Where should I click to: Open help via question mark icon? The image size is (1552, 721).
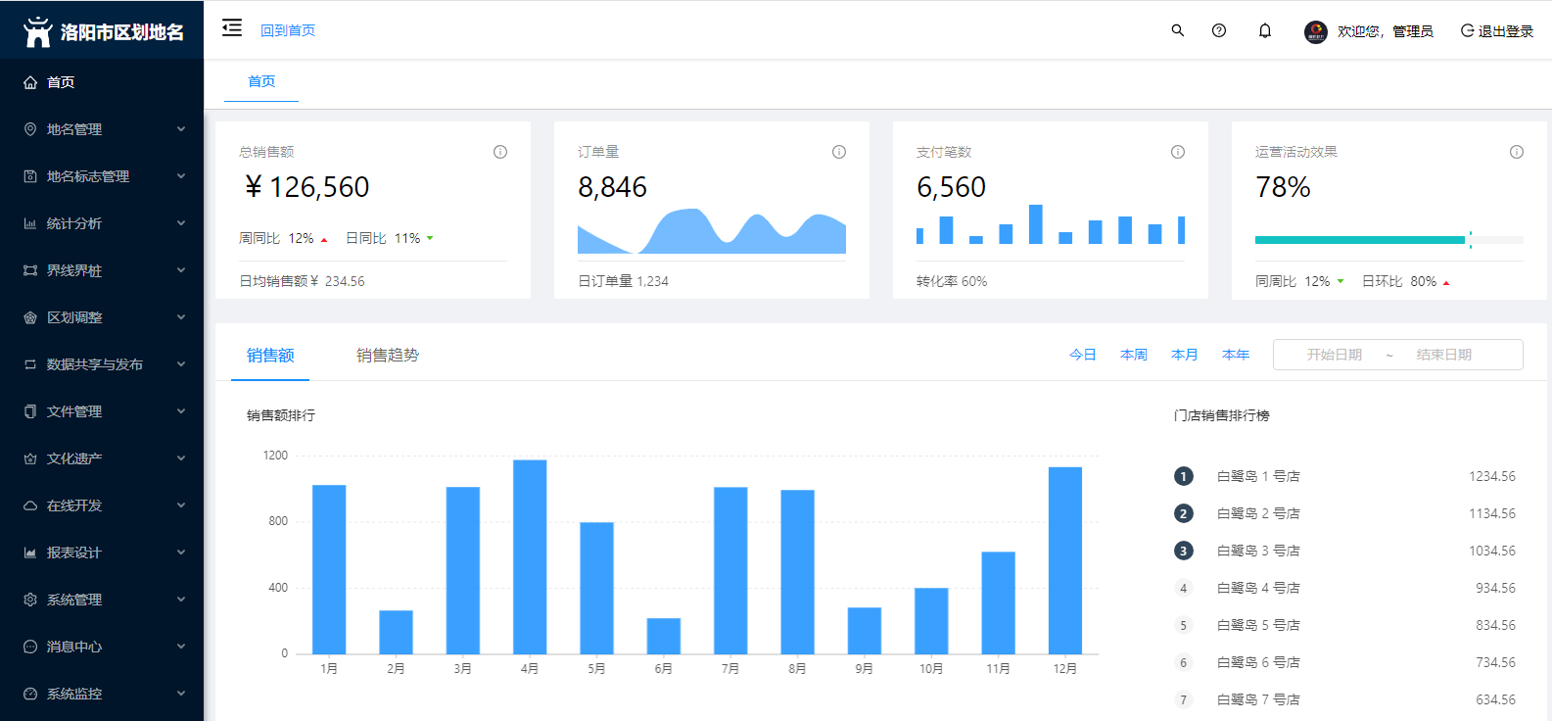[1219, 30]
